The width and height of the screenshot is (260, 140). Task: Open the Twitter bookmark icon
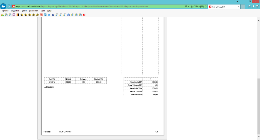[x=49, y=15]
